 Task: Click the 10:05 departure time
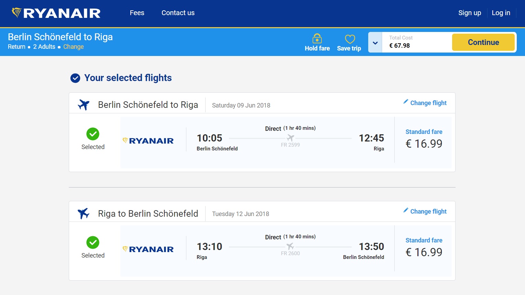209,138
